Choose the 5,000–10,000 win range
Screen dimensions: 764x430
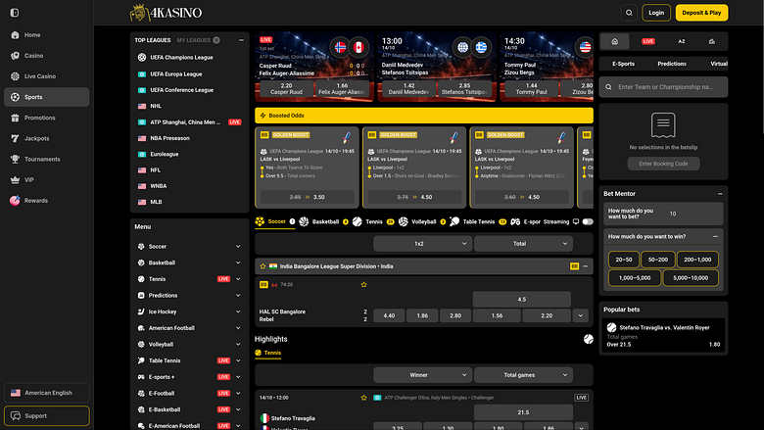[691, 278]
